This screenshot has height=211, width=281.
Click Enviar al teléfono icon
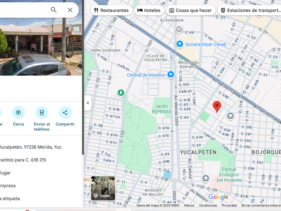pos(42,113)
